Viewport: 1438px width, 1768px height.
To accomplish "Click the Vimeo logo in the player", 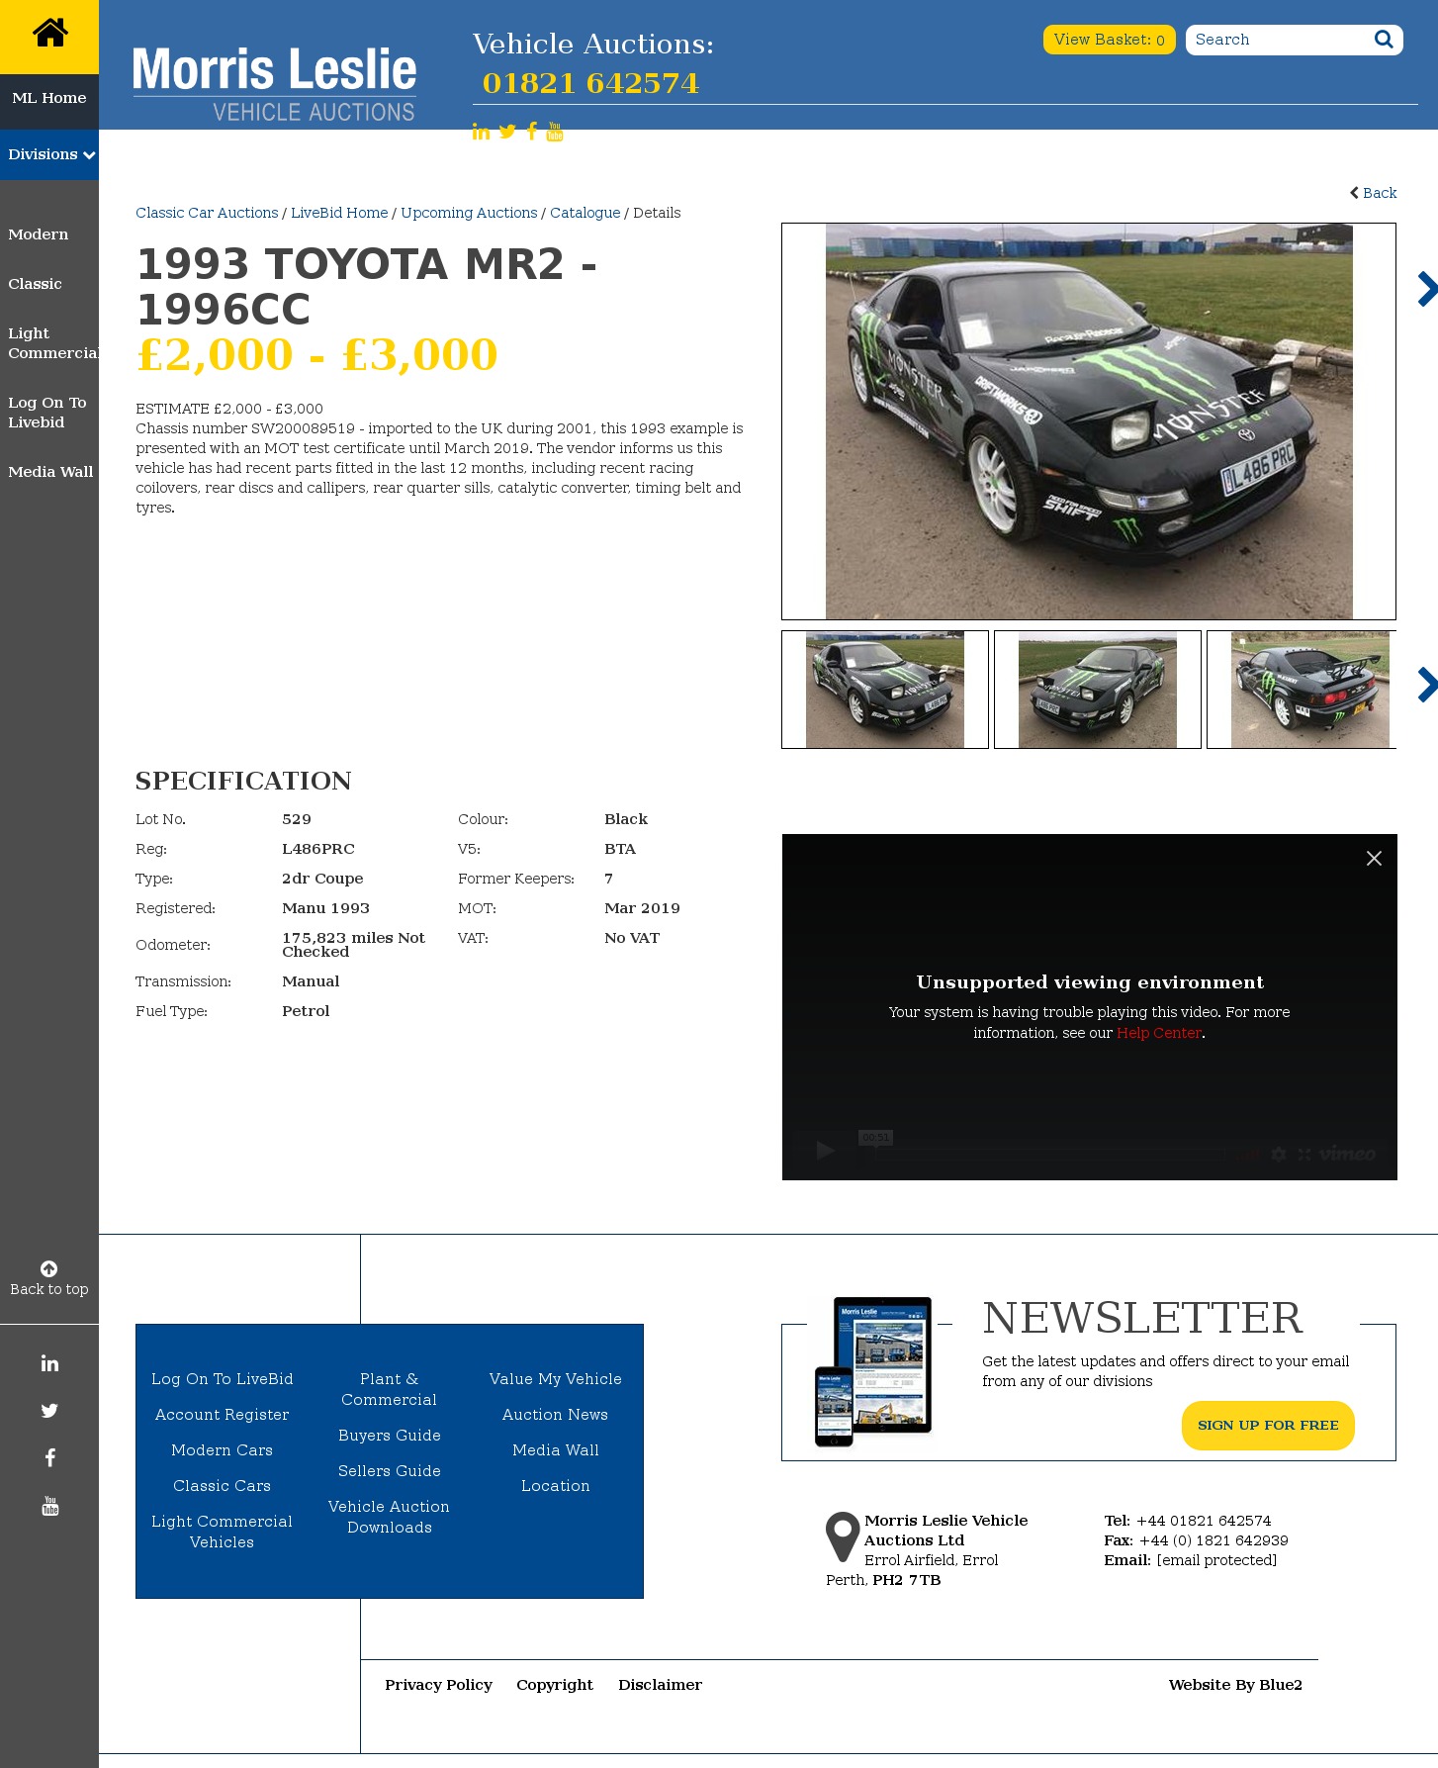I will pos(1347,1154).
